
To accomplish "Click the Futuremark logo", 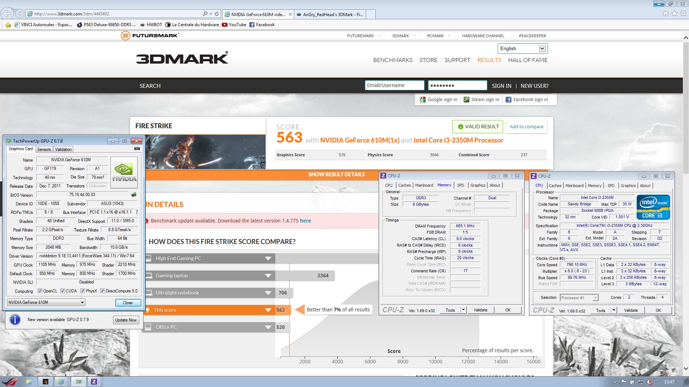I will coord(150,35).
